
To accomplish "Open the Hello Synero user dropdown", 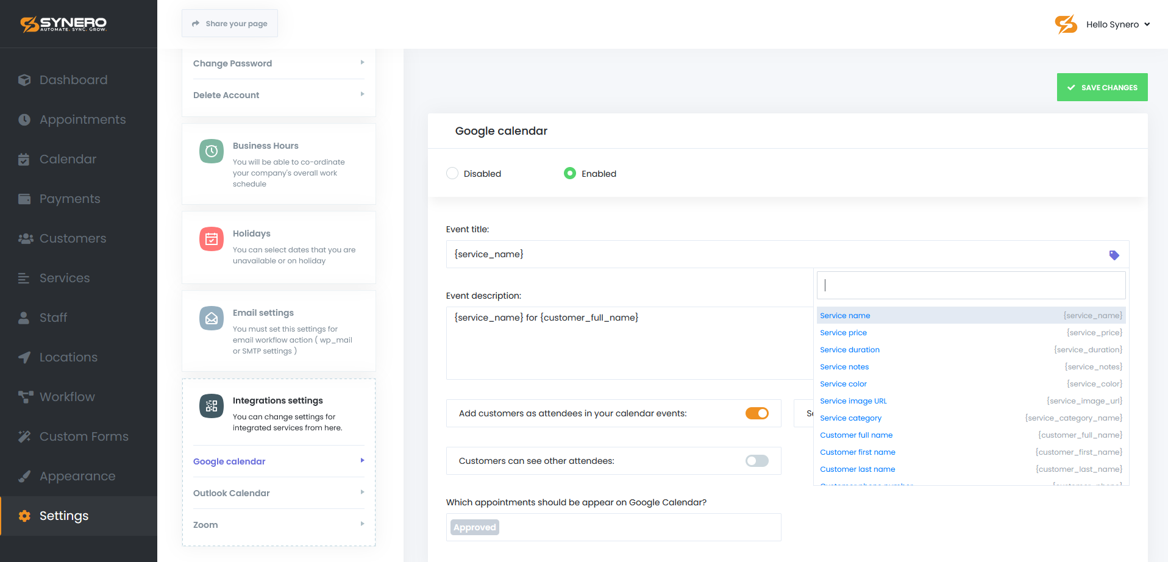I will pos(1118,24).
